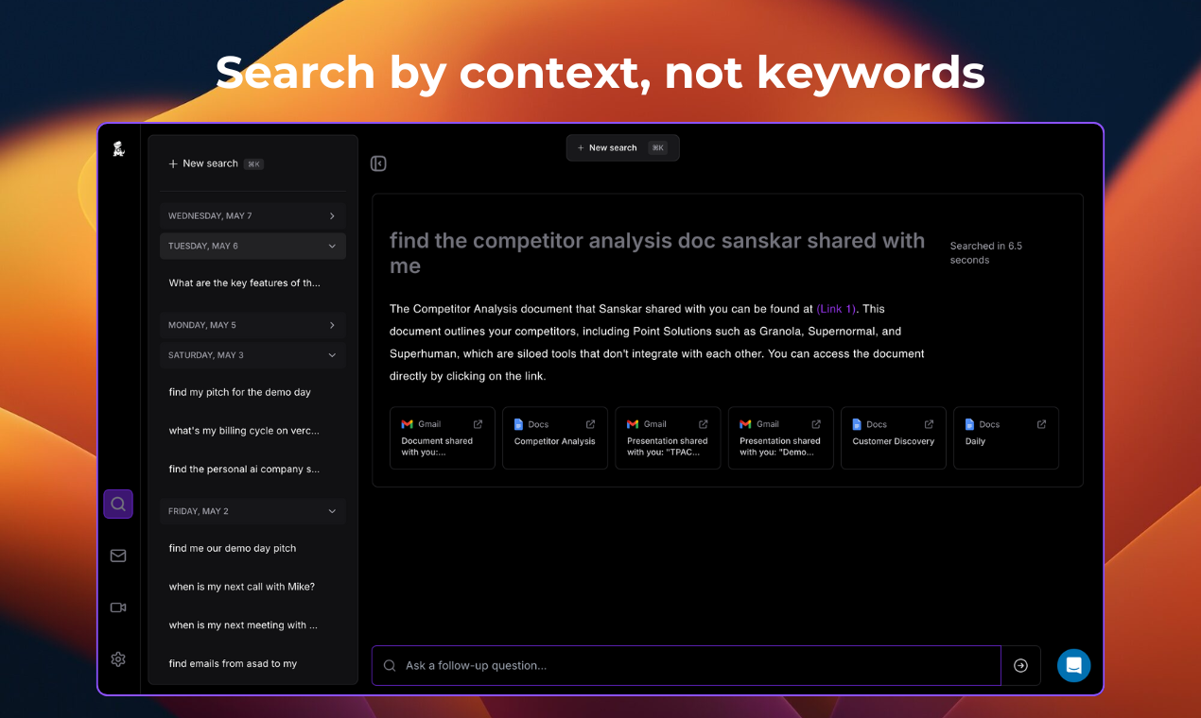Open 'what's my billing cycle on verc...' search

[x=244, y=431]
